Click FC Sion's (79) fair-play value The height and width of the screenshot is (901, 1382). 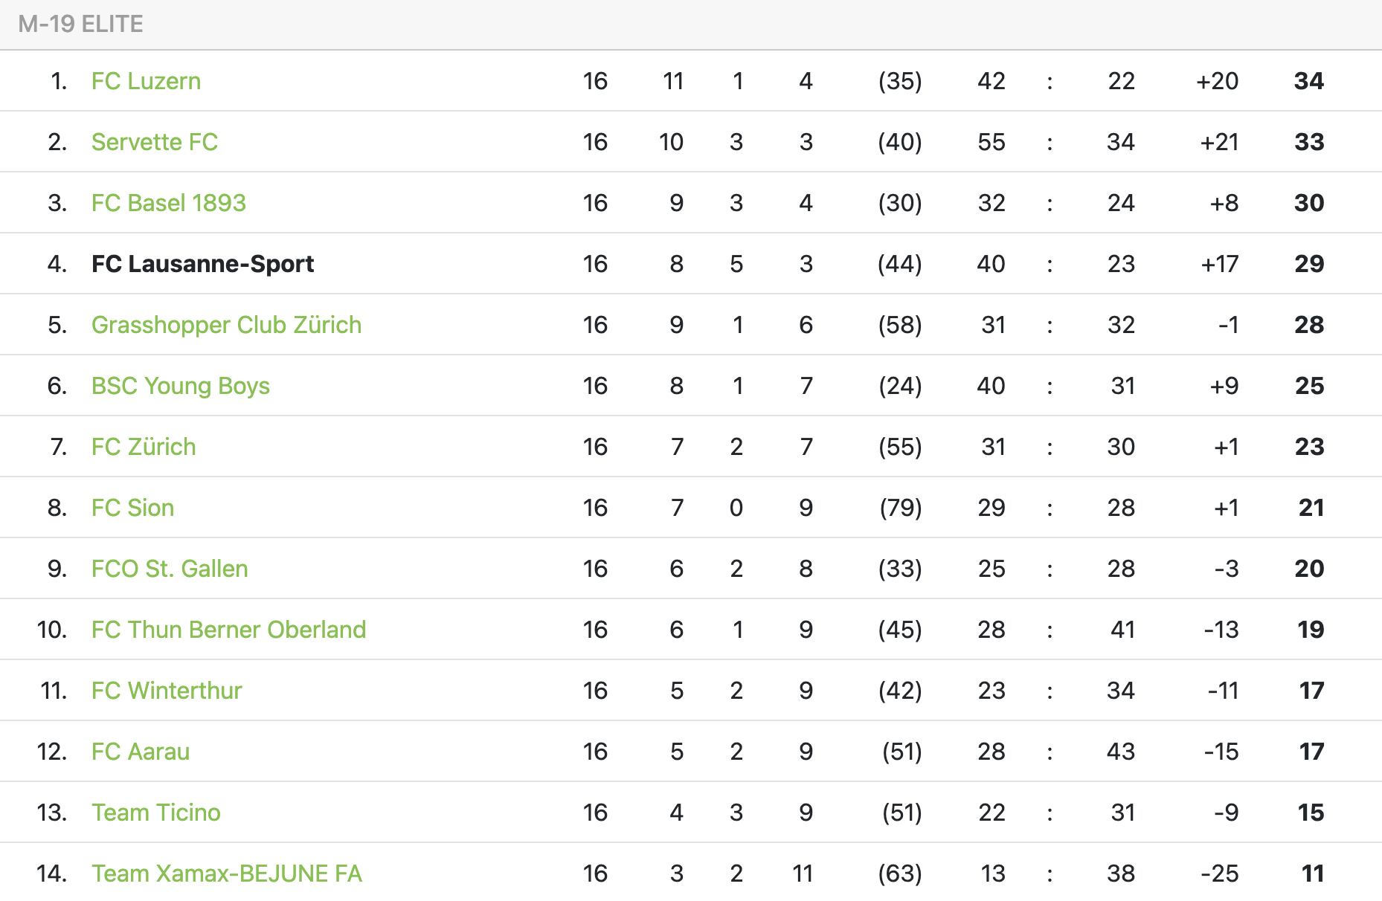coord(900,508)
